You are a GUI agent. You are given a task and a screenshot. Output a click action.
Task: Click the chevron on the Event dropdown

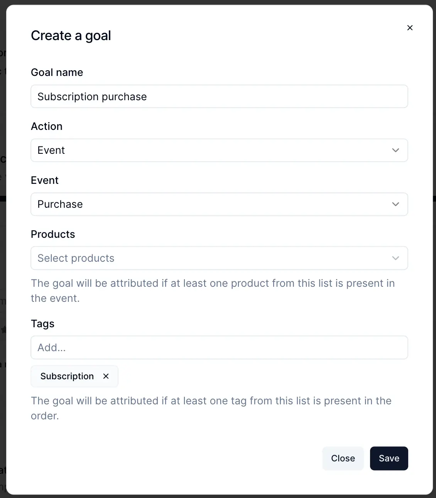[395, 204]
